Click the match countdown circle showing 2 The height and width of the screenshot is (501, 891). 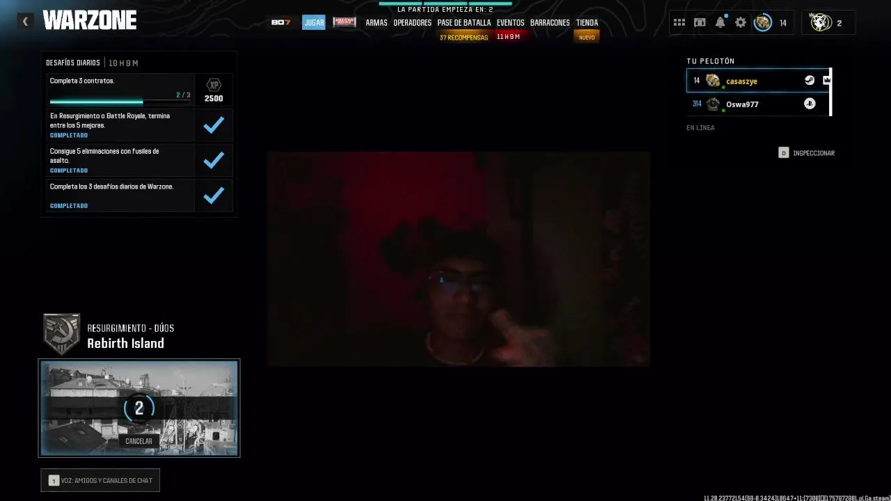click(x=139, y=408)
